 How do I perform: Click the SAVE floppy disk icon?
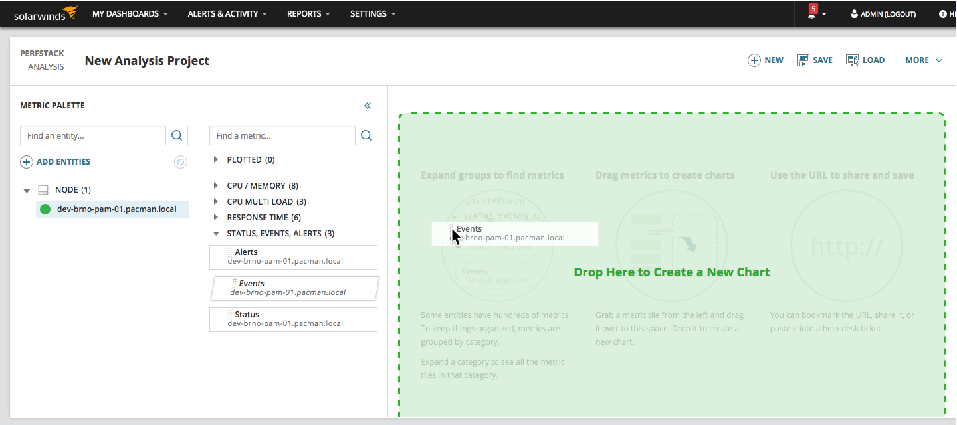803,60
